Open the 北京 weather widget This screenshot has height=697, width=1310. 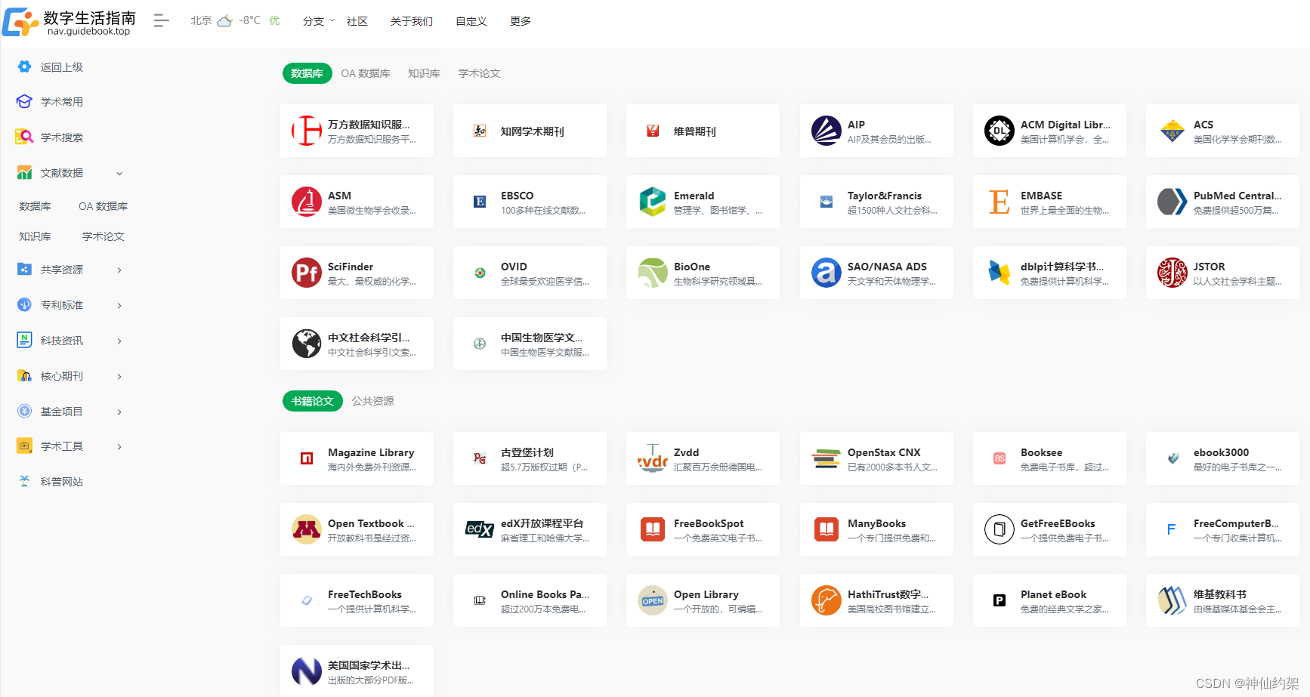coord(235,20)
